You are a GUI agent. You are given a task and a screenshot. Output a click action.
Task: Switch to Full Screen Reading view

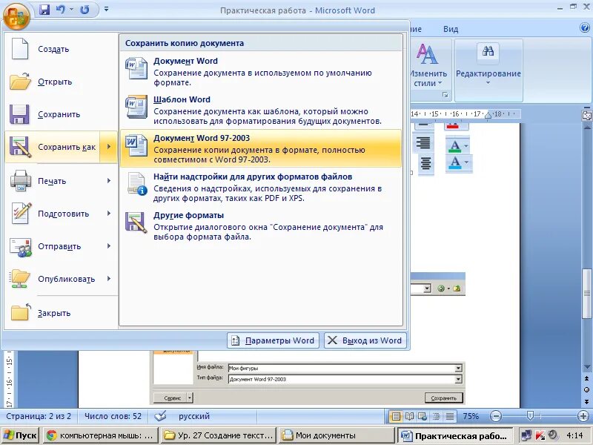409,417
